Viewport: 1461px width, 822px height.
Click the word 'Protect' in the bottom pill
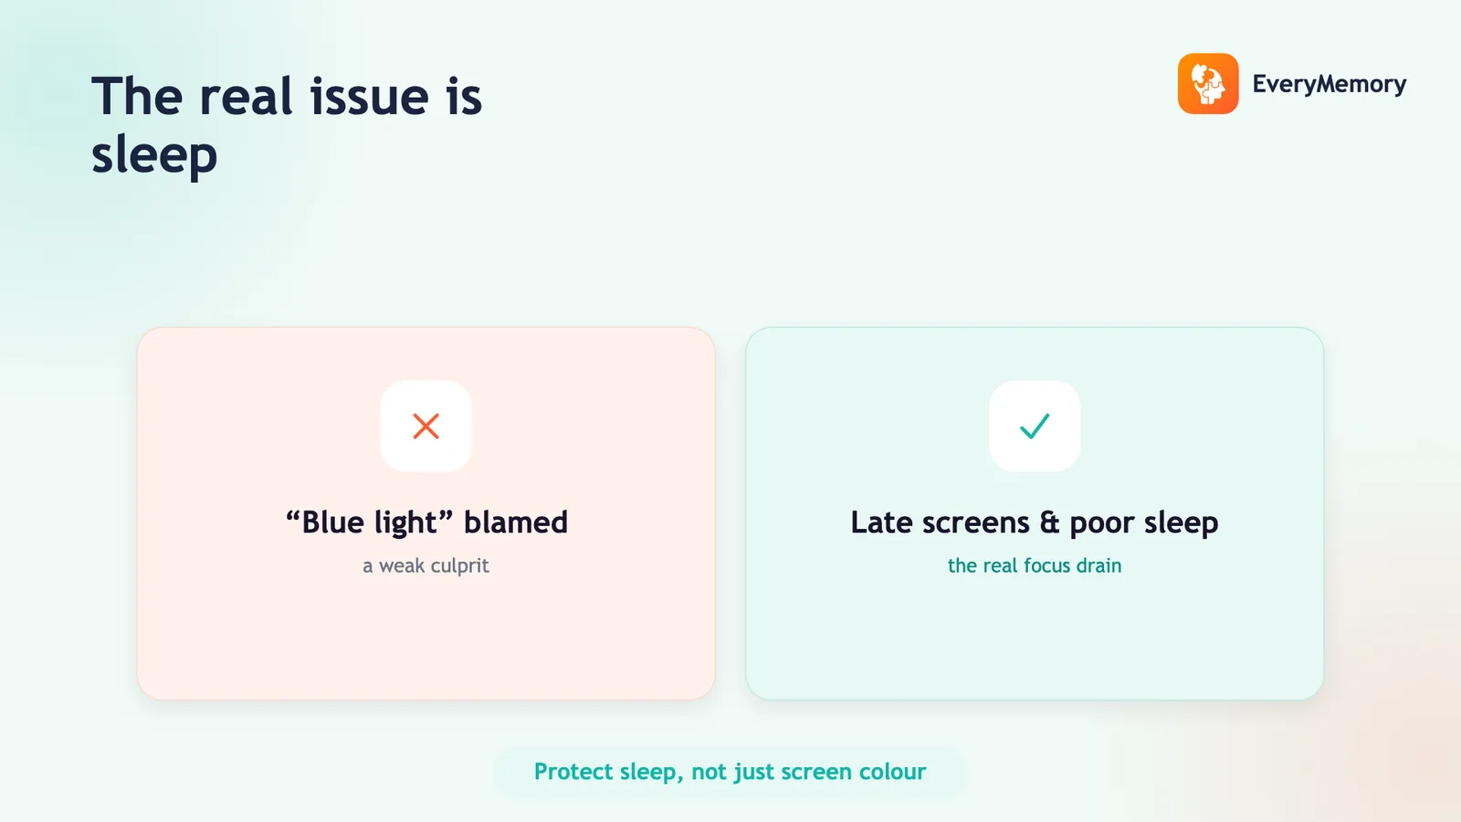573,772
